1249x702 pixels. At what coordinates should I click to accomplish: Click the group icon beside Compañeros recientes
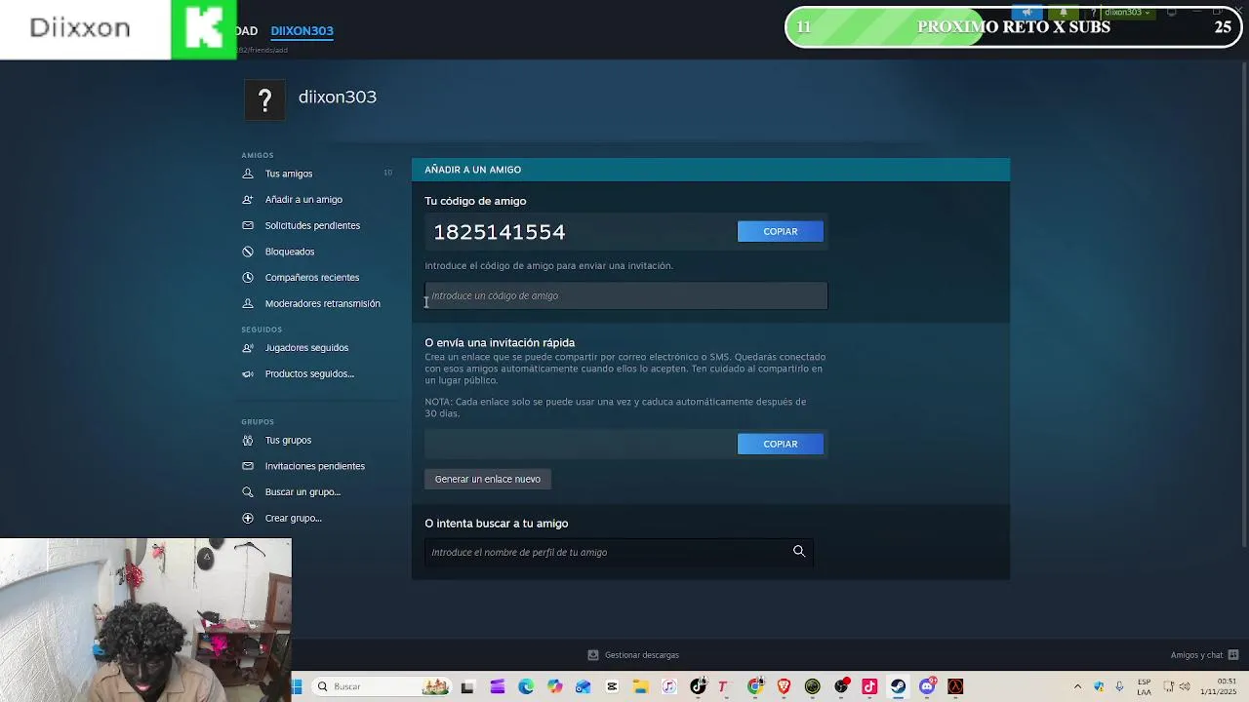[248, 278]
